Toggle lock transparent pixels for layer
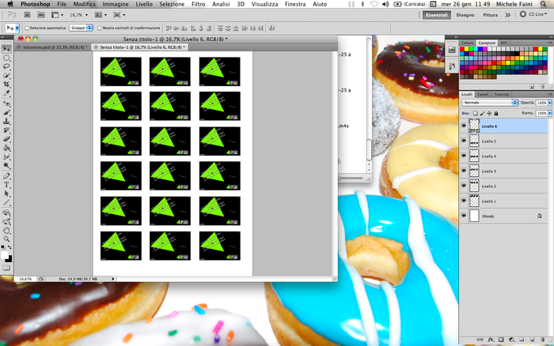 tap(476, 113)
